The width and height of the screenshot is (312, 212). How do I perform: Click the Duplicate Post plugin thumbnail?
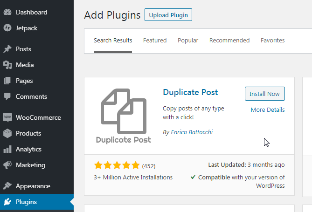[124, 116]
